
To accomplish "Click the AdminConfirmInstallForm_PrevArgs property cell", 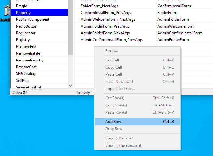I will (112, 40).
